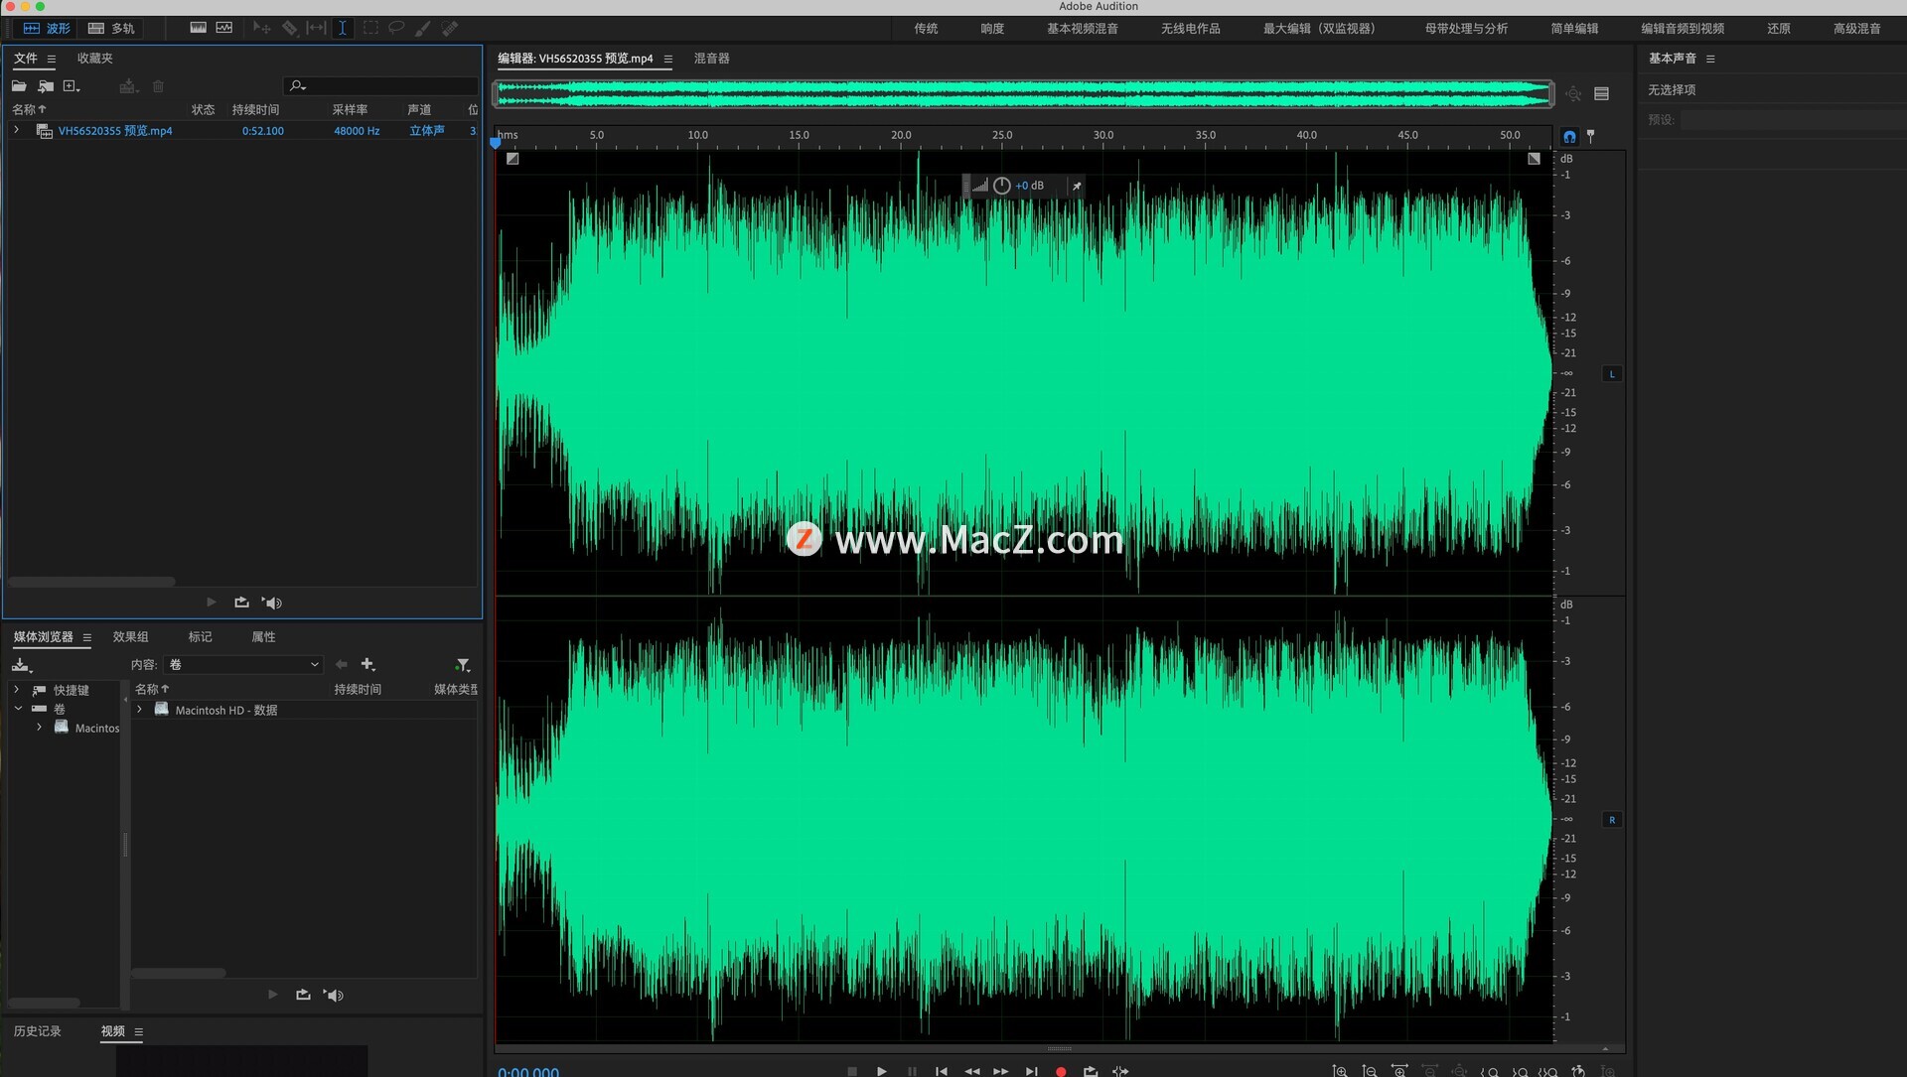1907x1077 pixels.
Task: Open the 标记 markers tab
Action: click(200, 637)
